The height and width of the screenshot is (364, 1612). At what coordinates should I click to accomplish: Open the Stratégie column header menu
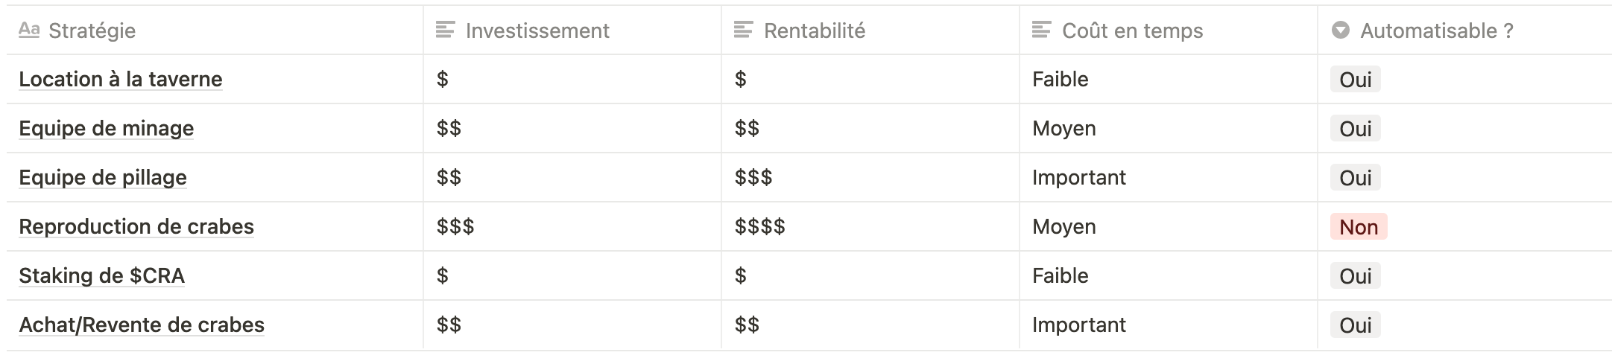(215, 31)
